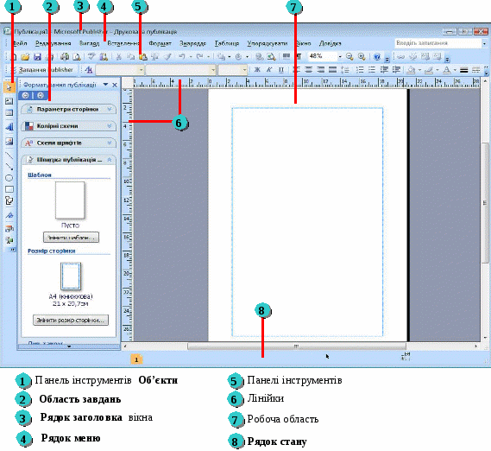Image resolution: width=491 pixels, height=451 pixels.
Task: Select the Rectangle shape tool
Action: (x=9, y=189)
